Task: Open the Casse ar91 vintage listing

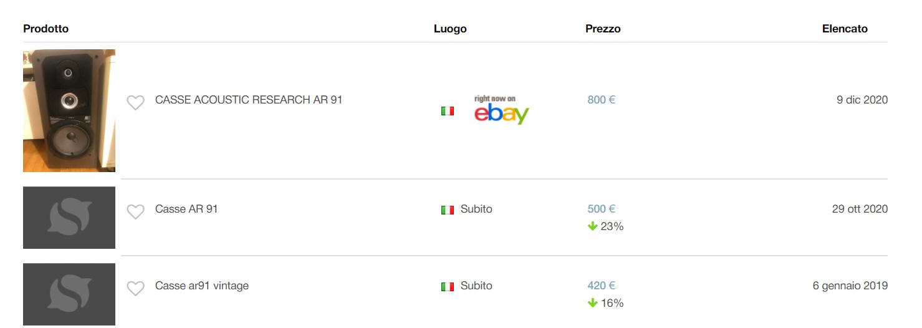Action: click(x=201, y=286)
